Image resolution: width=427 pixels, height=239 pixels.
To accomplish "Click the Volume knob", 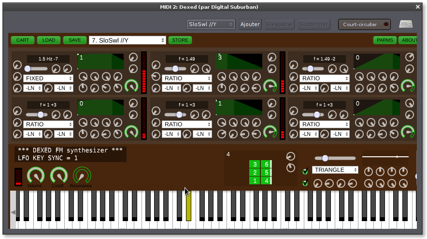I will (35, 175).
